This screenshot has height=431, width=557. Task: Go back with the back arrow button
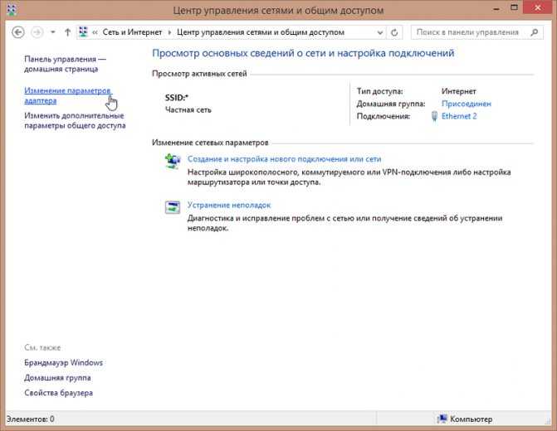[x=18, y=32]
